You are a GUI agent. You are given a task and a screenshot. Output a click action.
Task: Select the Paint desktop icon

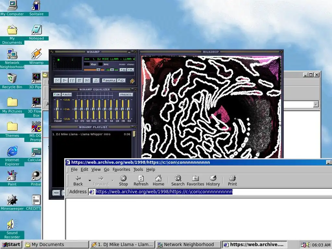coord(12,178)
